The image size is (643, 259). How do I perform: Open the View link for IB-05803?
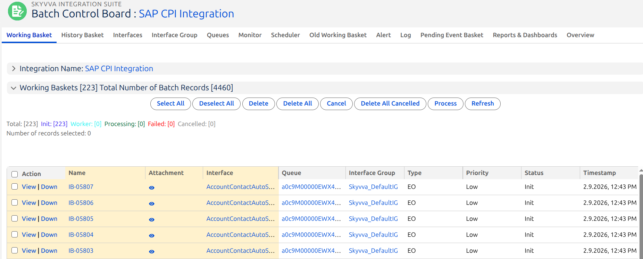coord(29,250)
